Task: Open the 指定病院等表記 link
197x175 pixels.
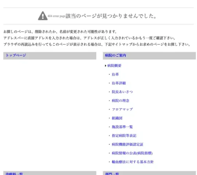Action: tap(124, 136)
